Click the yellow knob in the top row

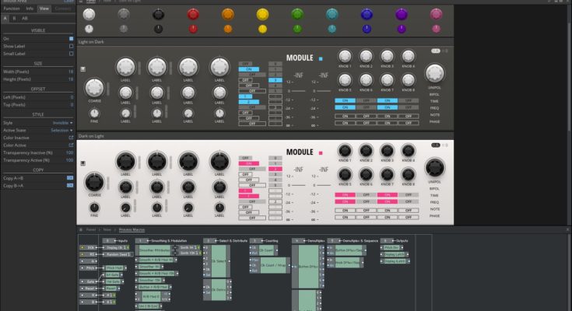pyautogui.click(x=262, y=14)
